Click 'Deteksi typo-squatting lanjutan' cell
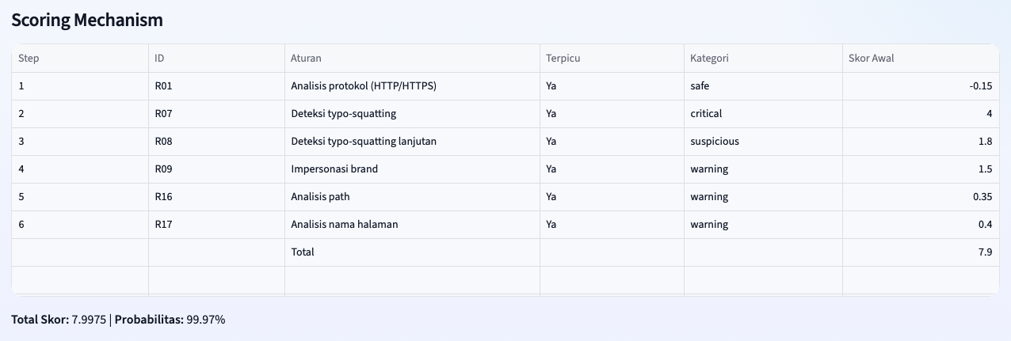1011x341 pixels. click(x=412, y=142)
